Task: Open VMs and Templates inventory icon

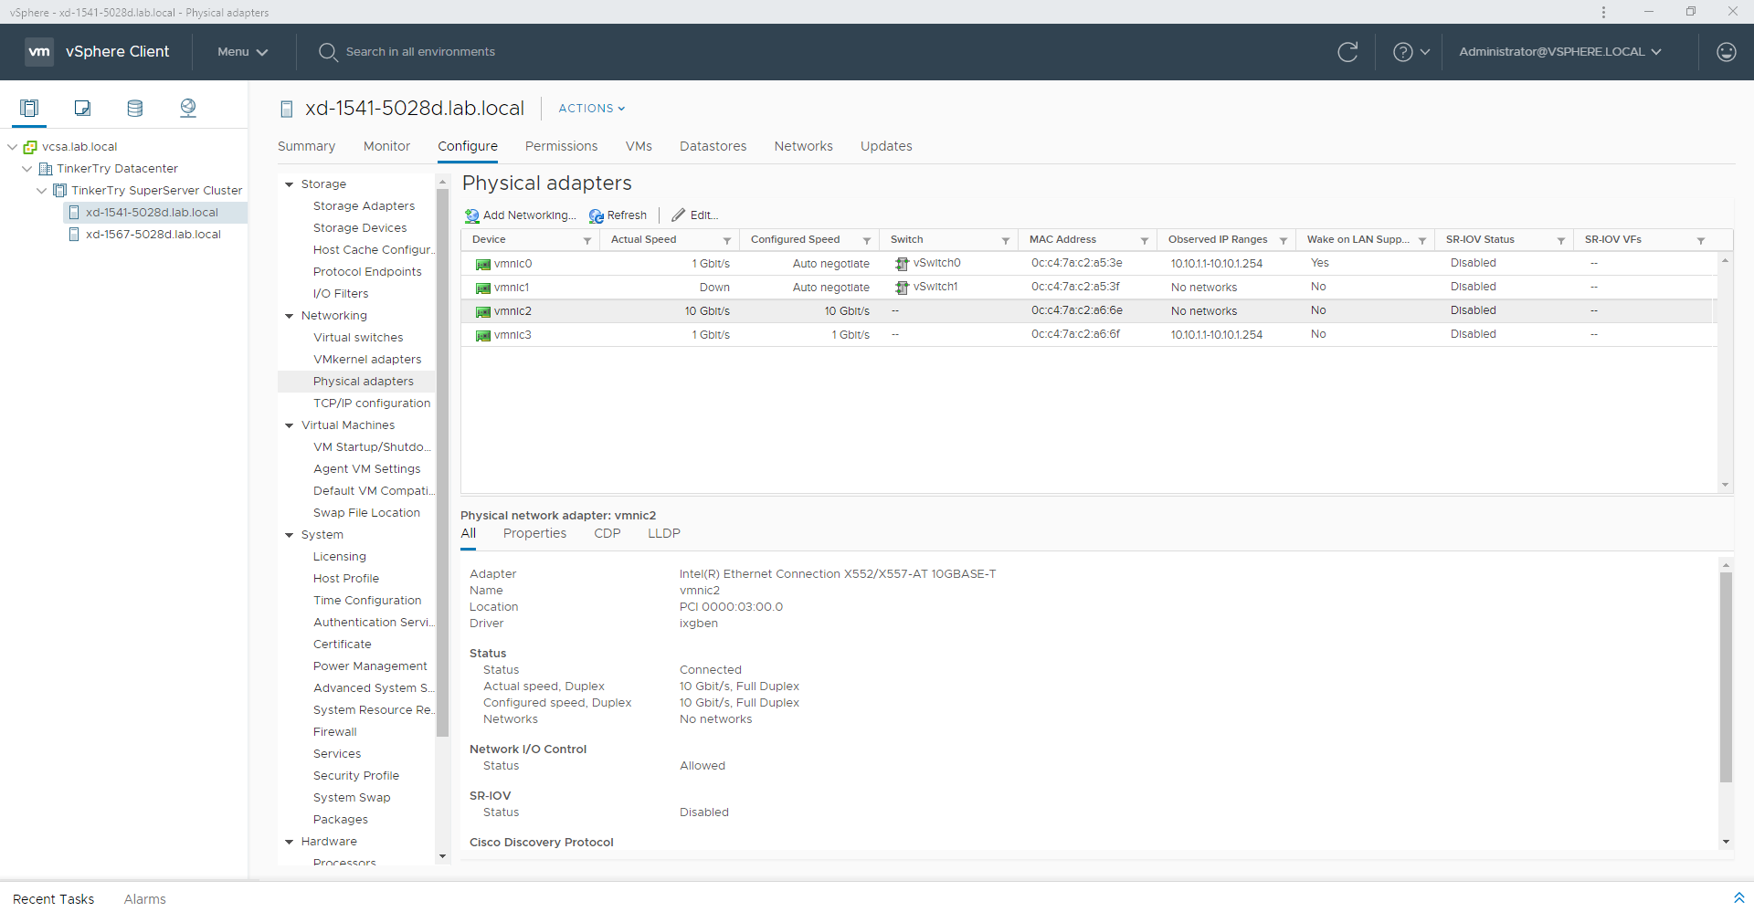Action: pos(82,108)
